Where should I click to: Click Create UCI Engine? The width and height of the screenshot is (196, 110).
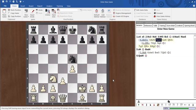(121, 16)
